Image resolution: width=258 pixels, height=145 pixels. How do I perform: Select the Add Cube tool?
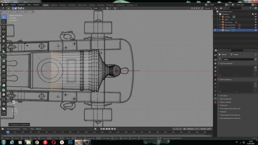click(x=4, y=56)
